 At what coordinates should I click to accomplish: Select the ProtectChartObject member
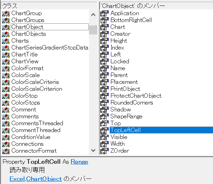pos(136,96)
